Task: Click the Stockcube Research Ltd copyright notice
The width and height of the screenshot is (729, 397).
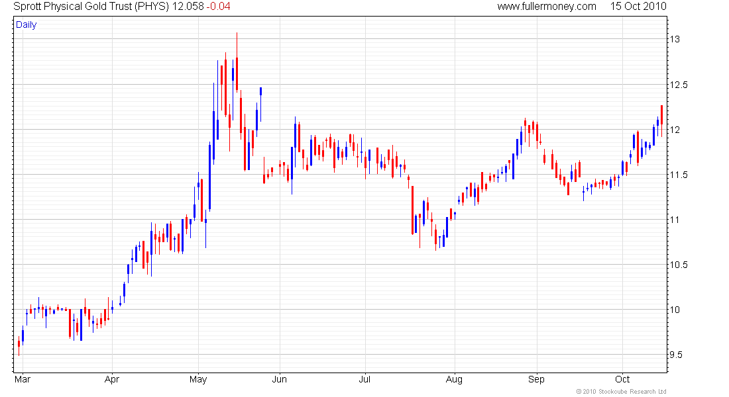Action: tap(621, 392)
